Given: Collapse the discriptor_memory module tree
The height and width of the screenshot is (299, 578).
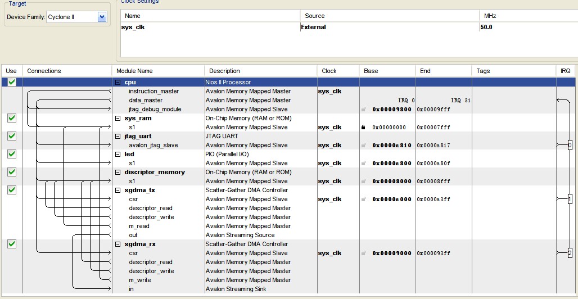Looking at the screenshot, I should click(118, 172).
